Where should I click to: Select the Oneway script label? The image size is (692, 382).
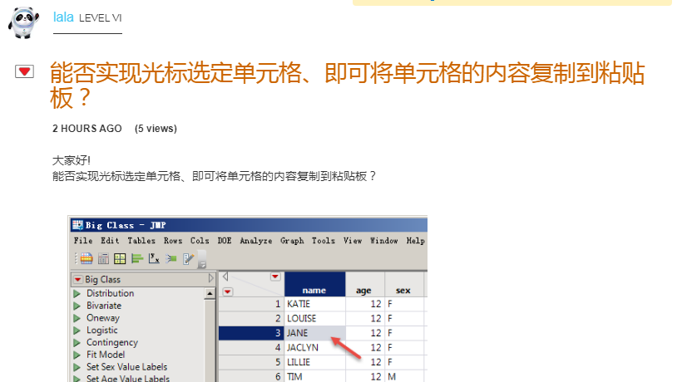pos(103,318)
